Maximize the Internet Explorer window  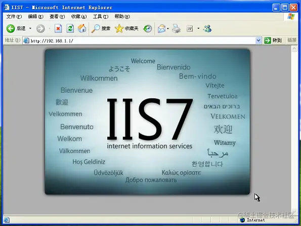(285, 8)
